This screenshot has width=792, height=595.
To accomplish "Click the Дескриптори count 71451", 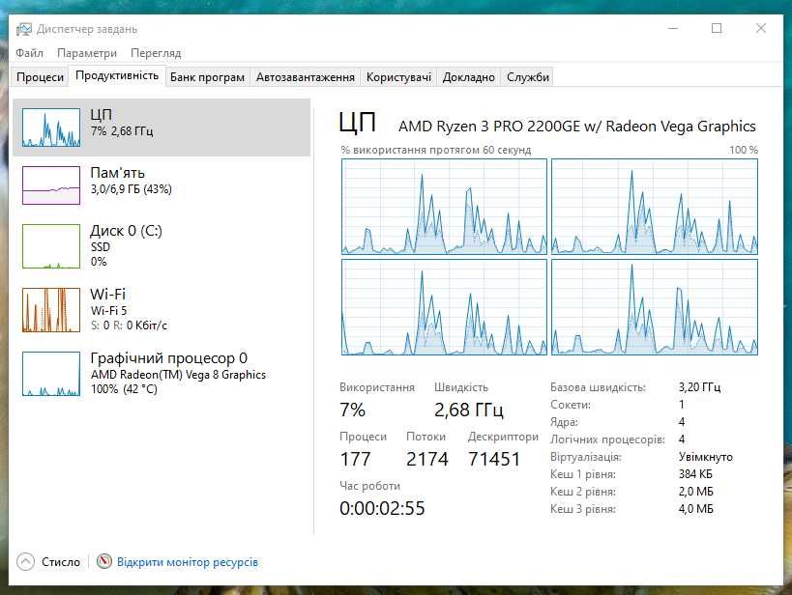I will [494, 459].
